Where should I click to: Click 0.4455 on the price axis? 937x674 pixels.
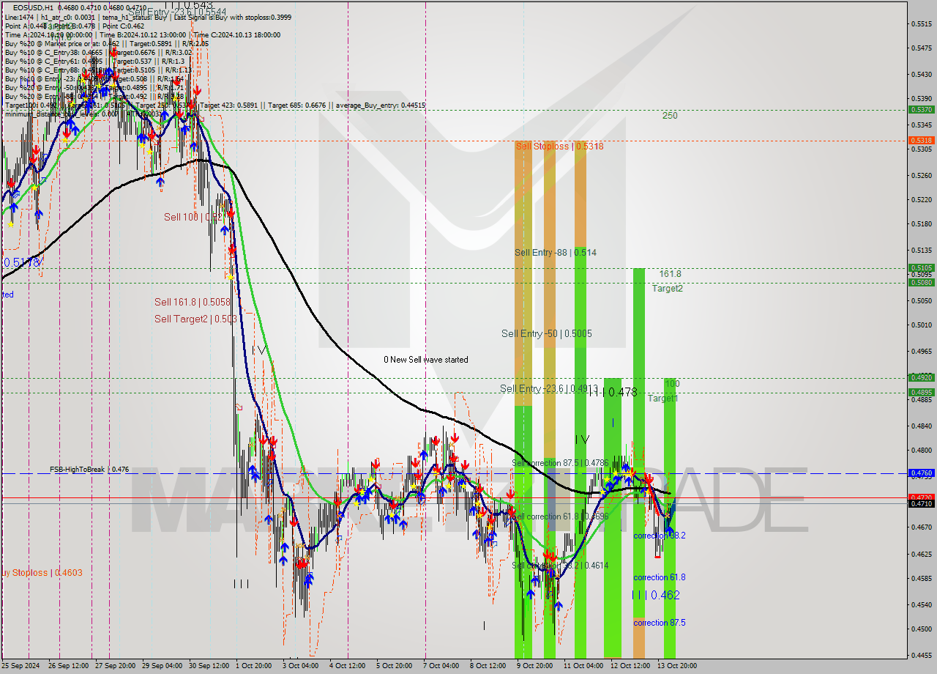point(920,655)
